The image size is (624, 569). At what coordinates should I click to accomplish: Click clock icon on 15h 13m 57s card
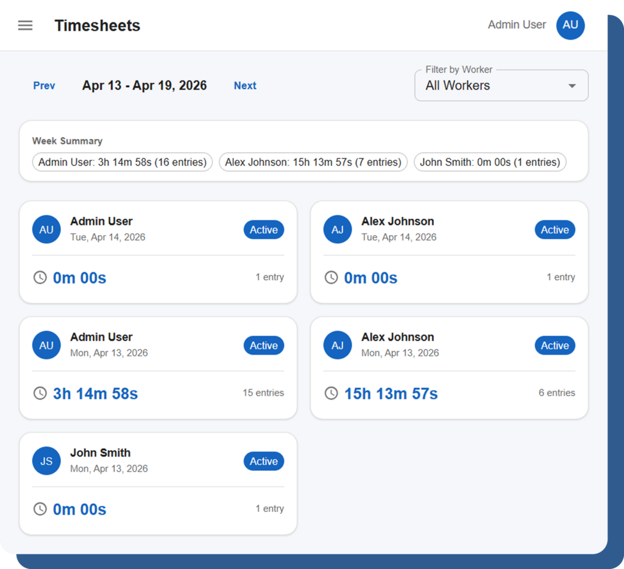pyautogui.click(x=331, y=394)
